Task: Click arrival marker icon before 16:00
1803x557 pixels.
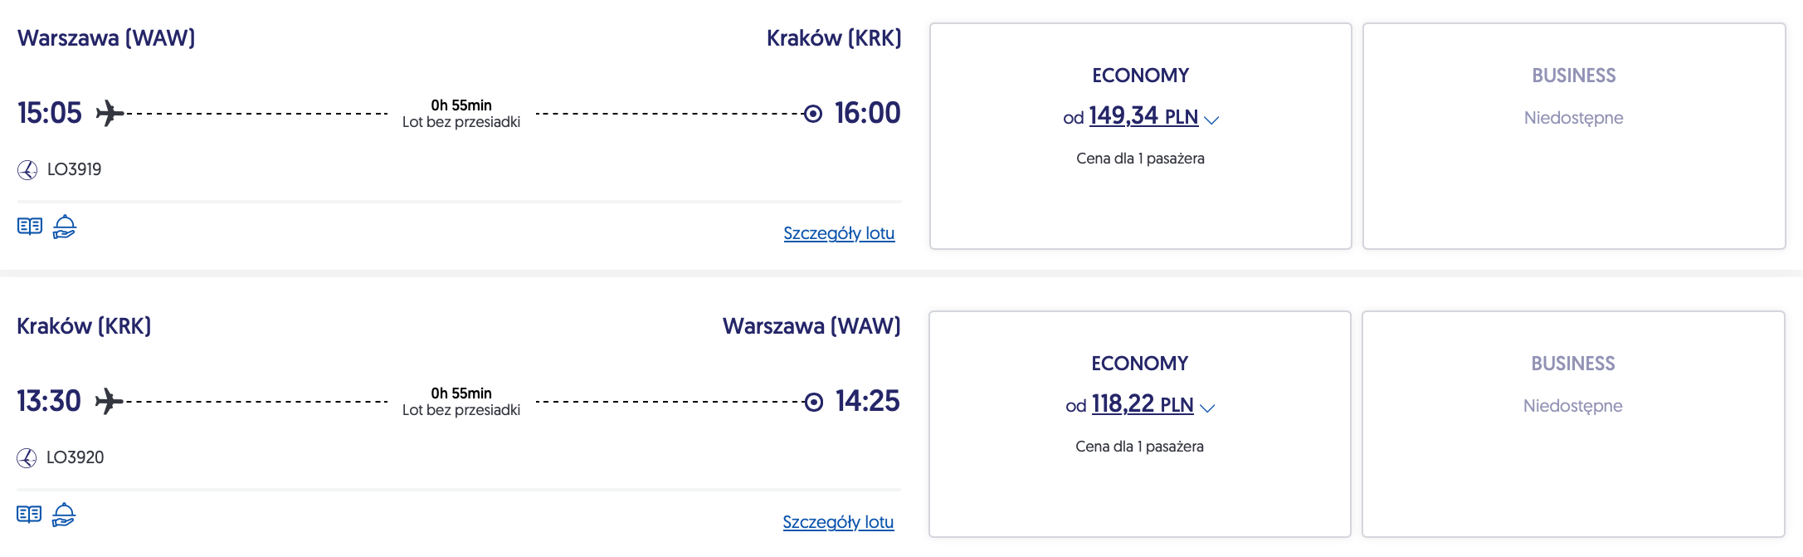Action: click(x=813, y=114)
